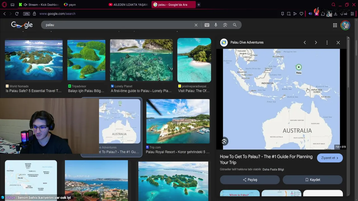Open the Google apps grid
Image resolution: width=358 pixels, height=201 pixels.
[335, 25]
